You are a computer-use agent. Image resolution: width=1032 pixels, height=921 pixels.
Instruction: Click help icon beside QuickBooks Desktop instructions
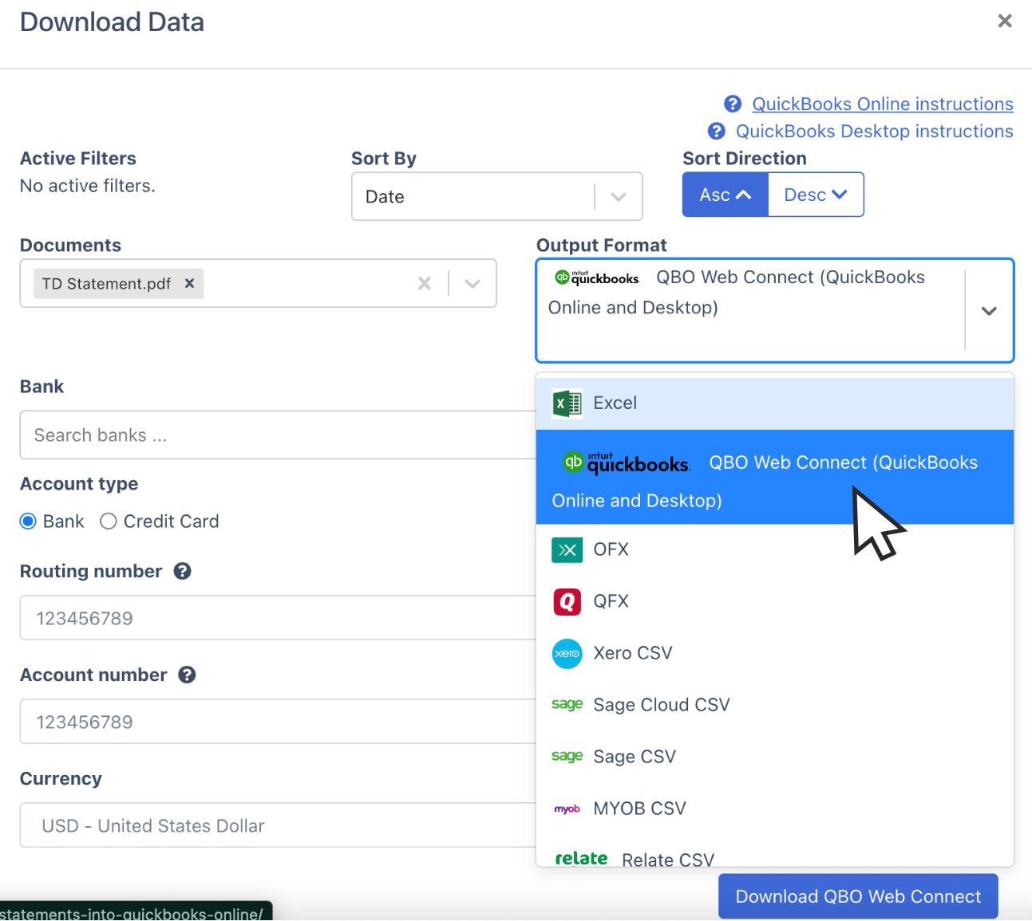(717, 131)
